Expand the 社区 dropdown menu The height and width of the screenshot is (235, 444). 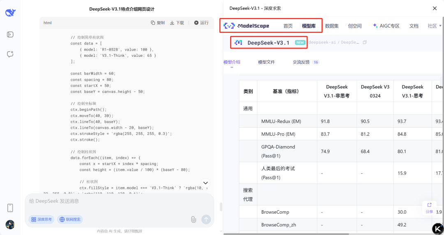435,26
